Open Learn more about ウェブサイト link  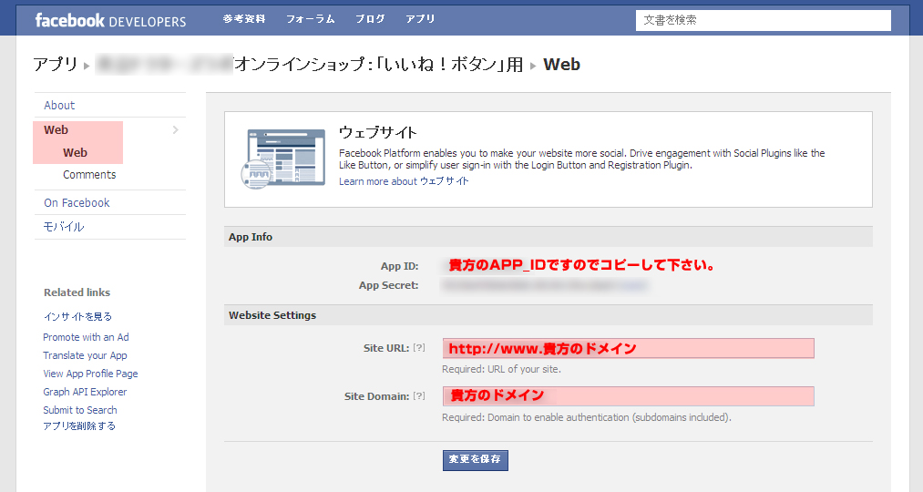point(404,181)
